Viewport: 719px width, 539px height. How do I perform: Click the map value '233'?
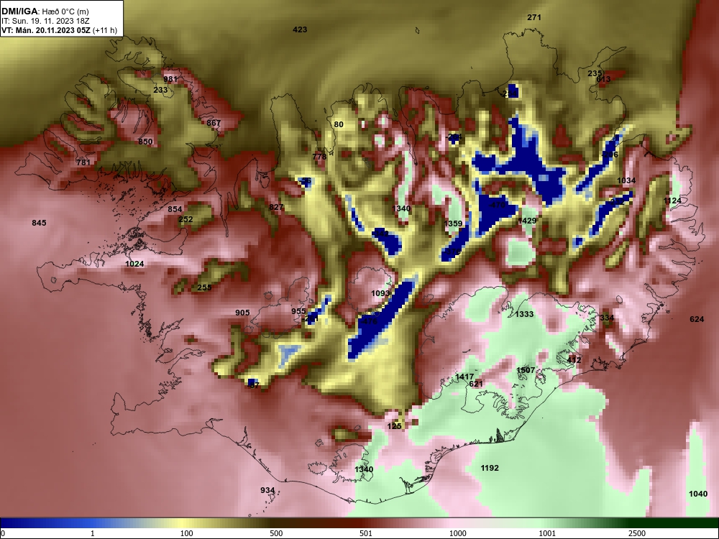click(x=160, y=90)
